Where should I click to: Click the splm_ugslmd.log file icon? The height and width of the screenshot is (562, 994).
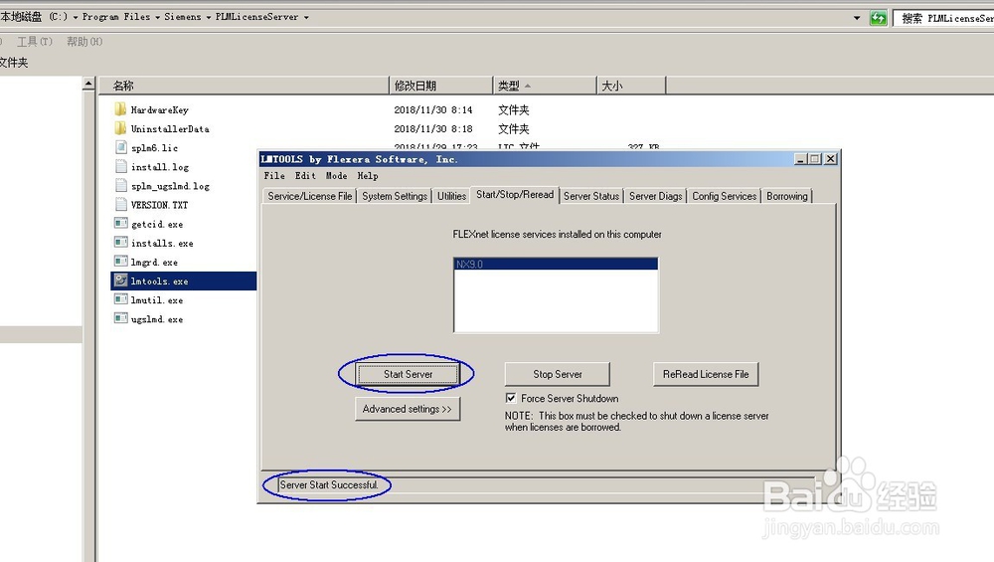pos(120,185)
